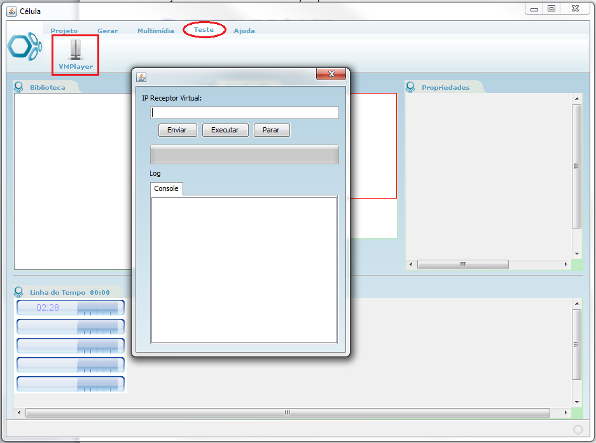Click the Linha do Tempo 00:00 label
Screen dimensions: 596x443
[70, 292]
